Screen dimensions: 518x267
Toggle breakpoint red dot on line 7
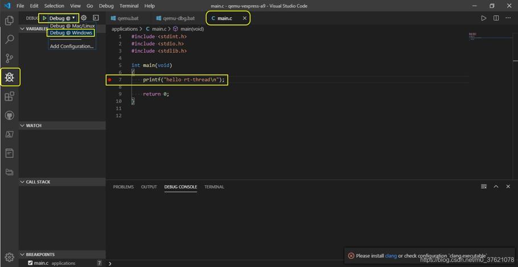[110, 80]
